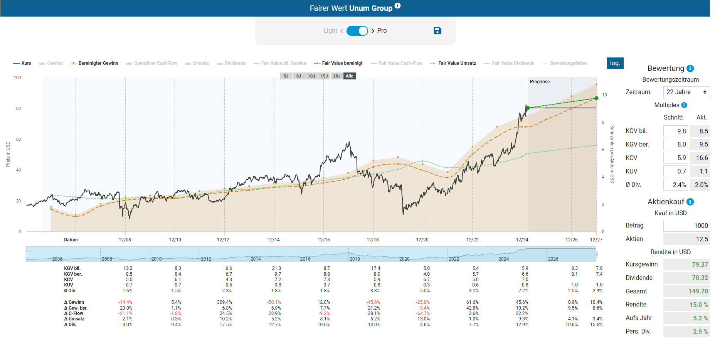Viewport: 715px width, 347px height.
Task: Click the save disk icon
Action: tap(437, 31)
